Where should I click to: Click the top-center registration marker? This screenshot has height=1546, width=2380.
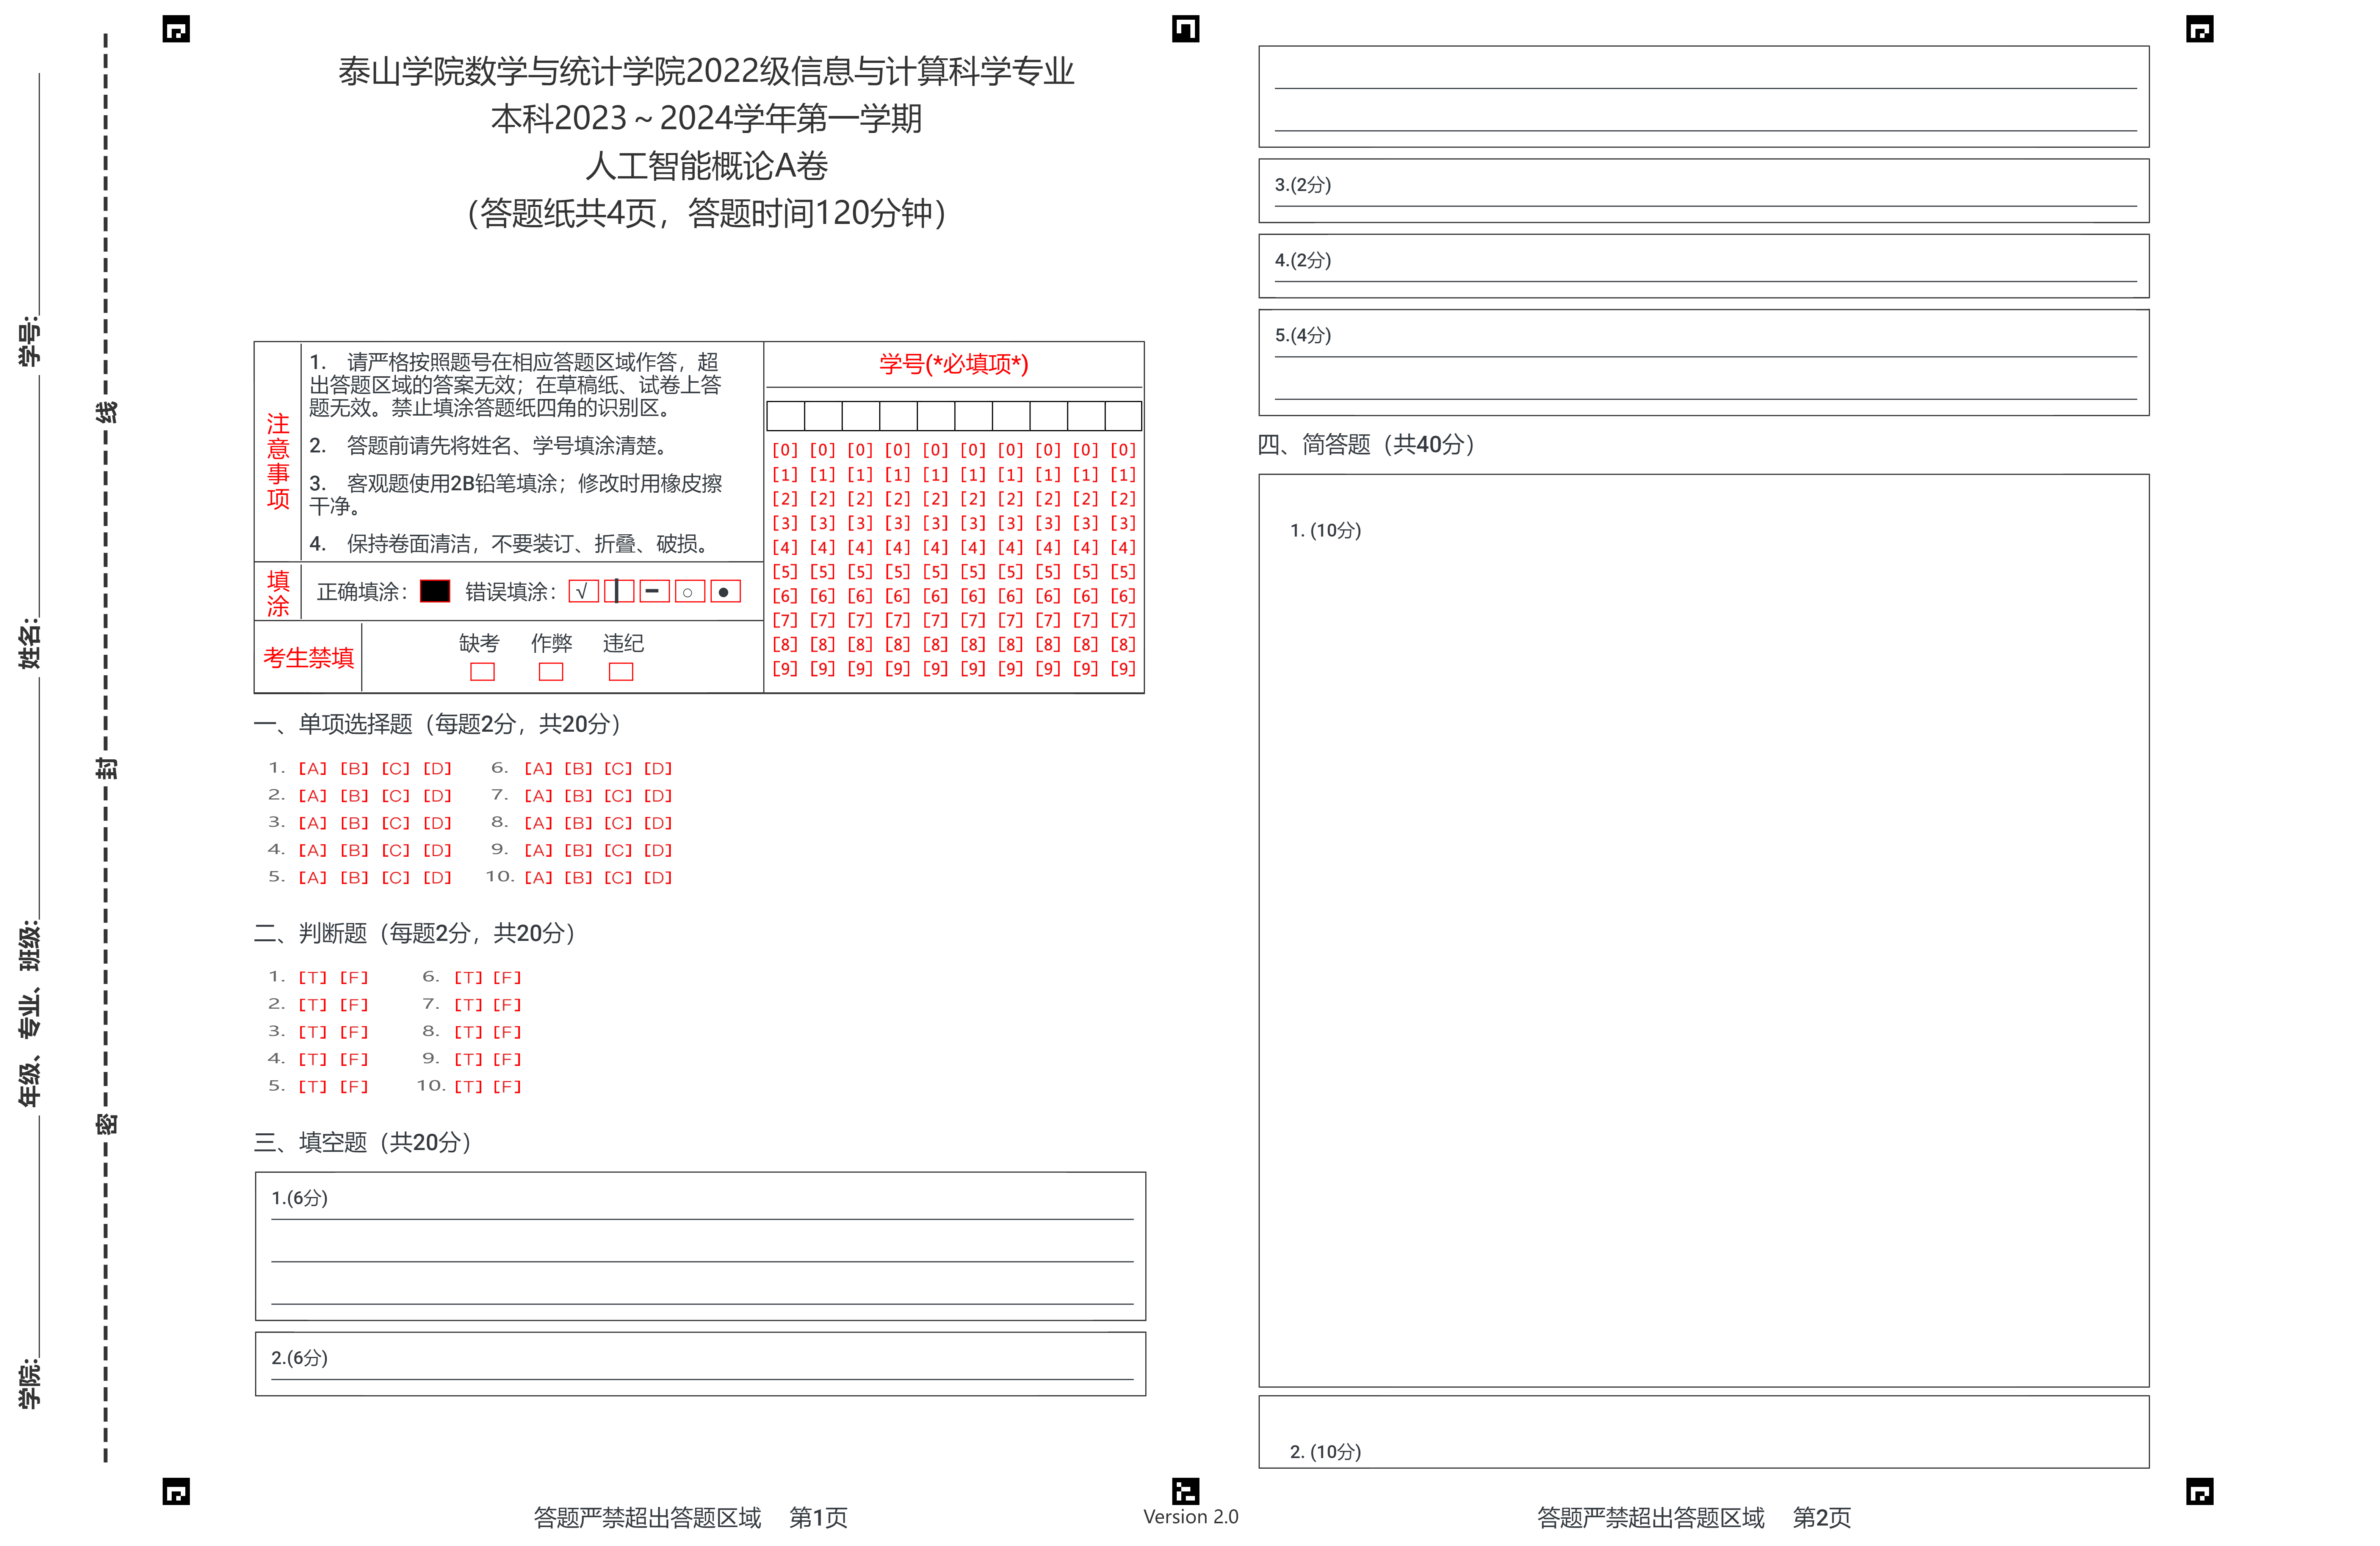pos(1185,29)
